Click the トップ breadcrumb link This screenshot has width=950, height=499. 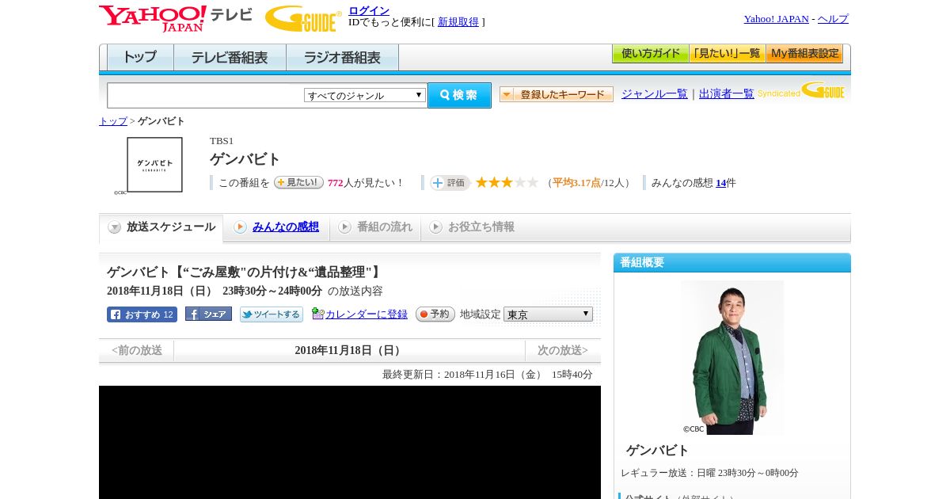point(113,121)
